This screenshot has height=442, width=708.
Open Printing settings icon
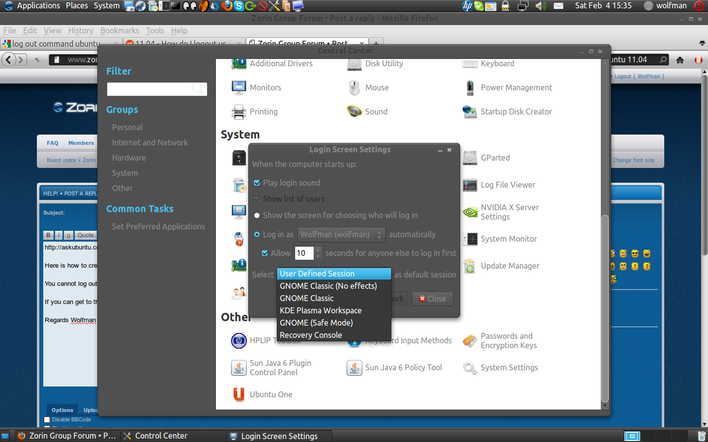point(239,112)
